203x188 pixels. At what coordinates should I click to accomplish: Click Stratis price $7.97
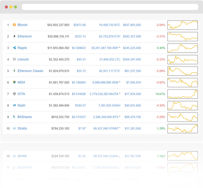(82, 129)
